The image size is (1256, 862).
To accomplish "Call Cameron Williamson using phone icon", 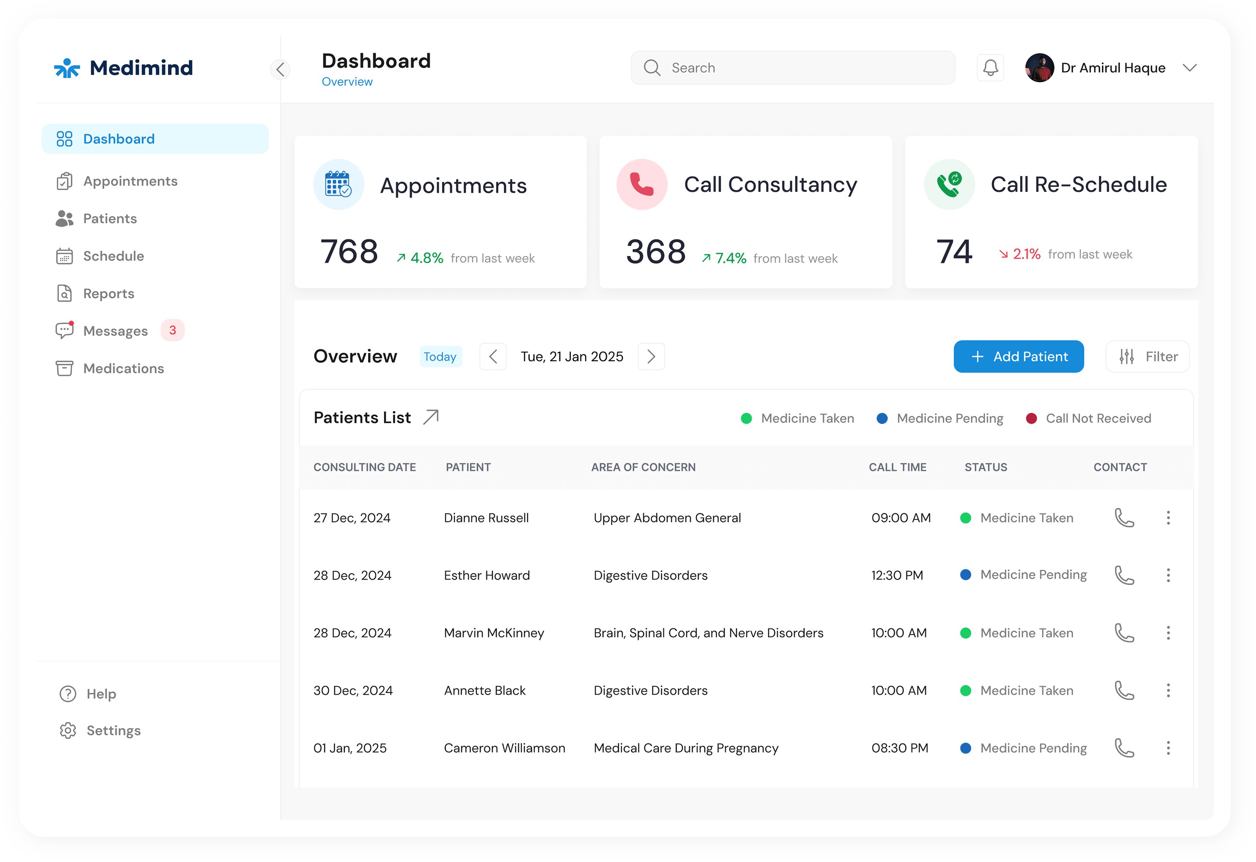I will click(1124, 748).
